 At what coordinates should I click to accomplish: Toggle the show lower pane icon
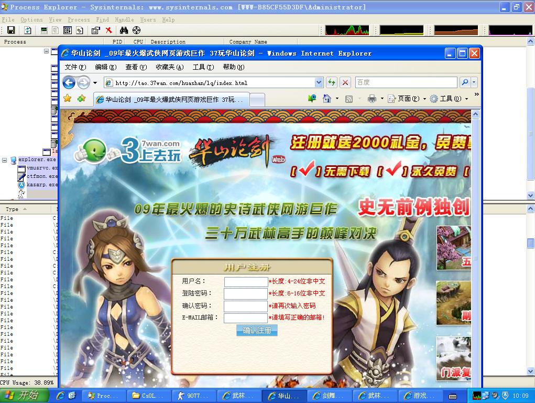point(68,30)
